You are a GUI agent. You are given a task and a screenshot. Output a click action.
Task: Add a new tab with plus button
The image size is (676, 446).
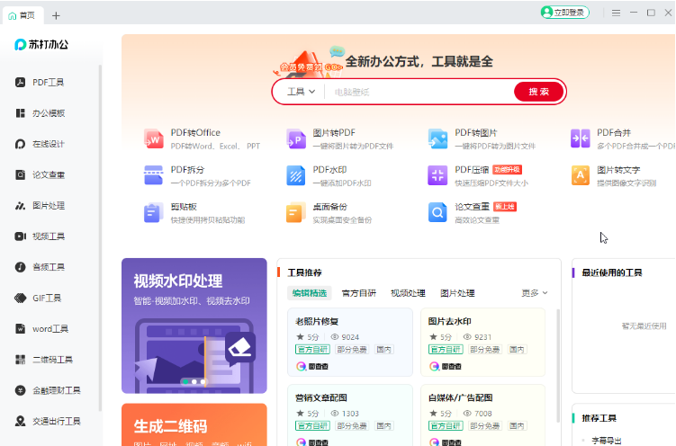click(56, 16)
